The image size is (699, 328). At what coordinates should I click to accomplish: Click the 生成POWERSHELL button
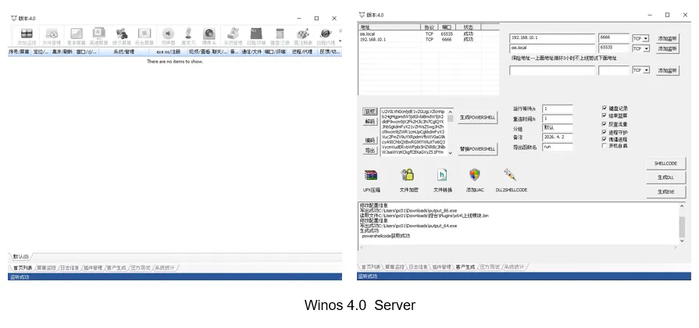[477, 117]
